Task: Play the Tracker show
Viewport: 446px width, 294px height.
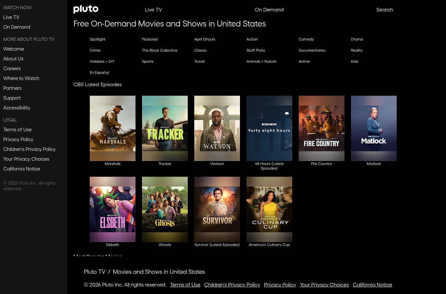Action: (165, 128)
